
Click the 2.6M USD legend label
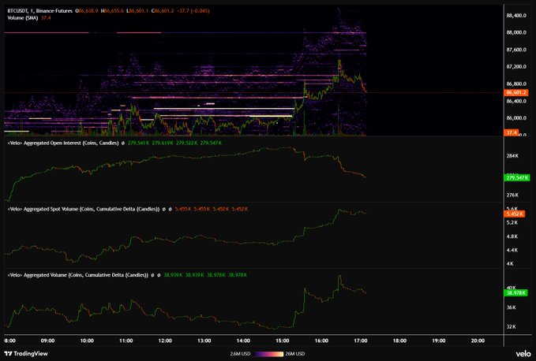click(241, 354)
